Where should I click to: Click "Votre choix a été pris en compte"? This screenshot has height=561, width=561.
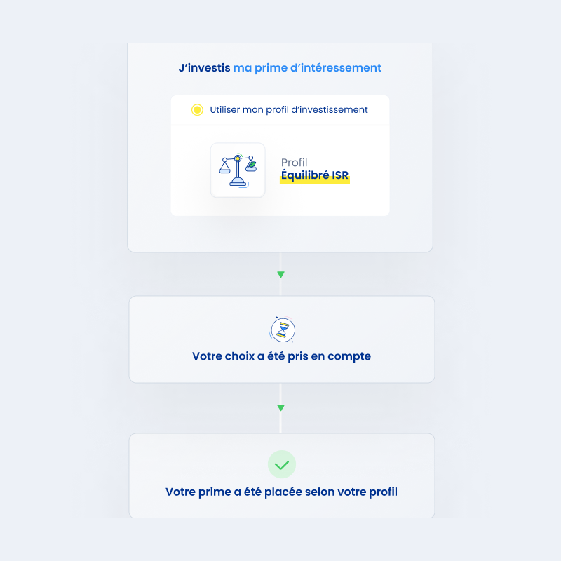(281, 356)
